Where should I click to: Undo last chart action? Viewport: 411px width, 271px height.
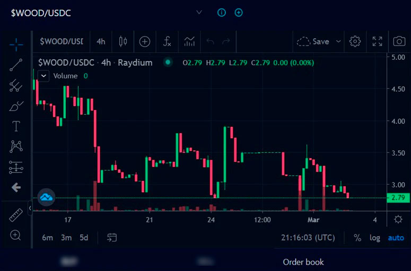click(210, 41)
